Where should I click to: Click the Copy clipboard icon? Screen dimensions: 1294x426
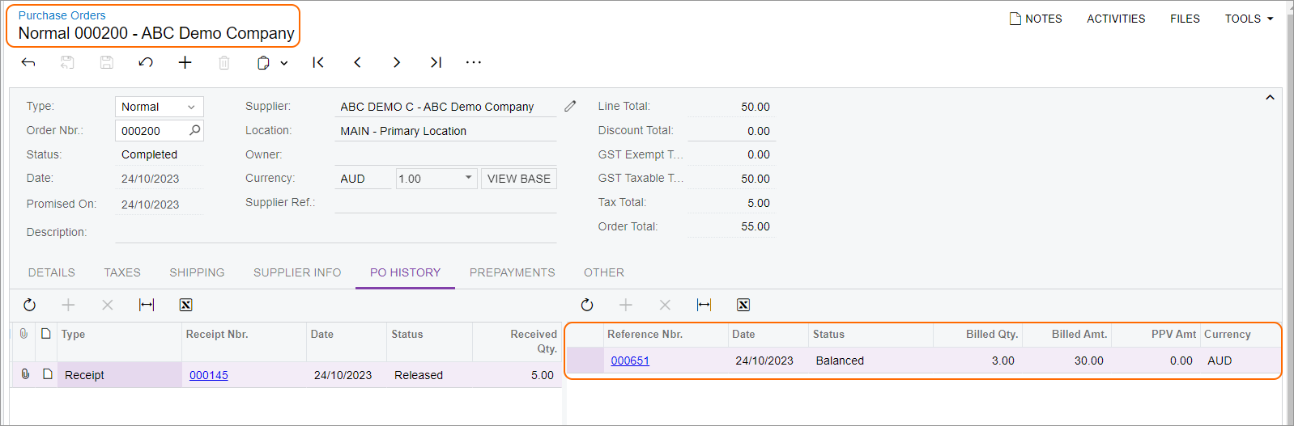[263, 62]
